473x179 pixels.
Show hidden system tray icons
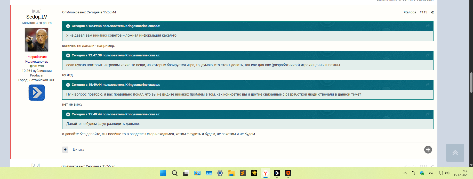[405, 173]
